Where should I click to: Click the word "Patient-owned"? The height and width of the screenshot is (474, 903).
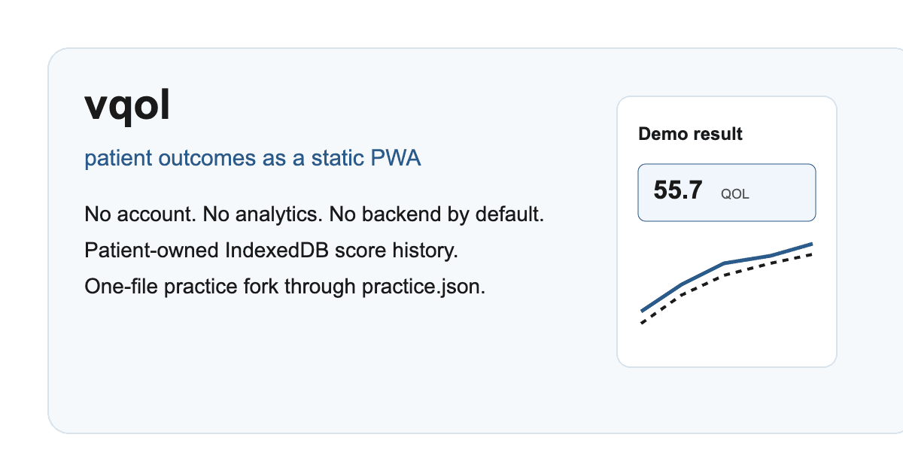coord(152,251)
